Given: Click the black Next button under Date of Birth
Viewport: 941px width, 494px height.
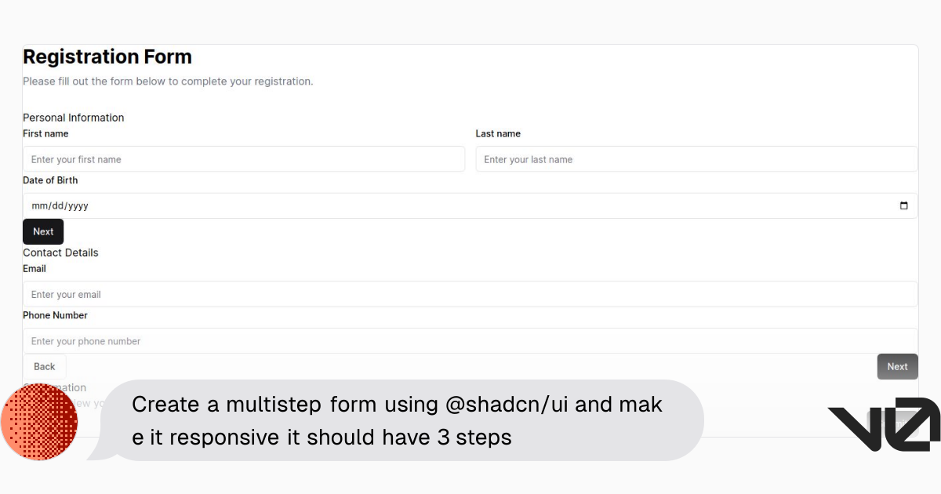Looking at the screenshot, I should pyautogui.click(x=43, y=231).
